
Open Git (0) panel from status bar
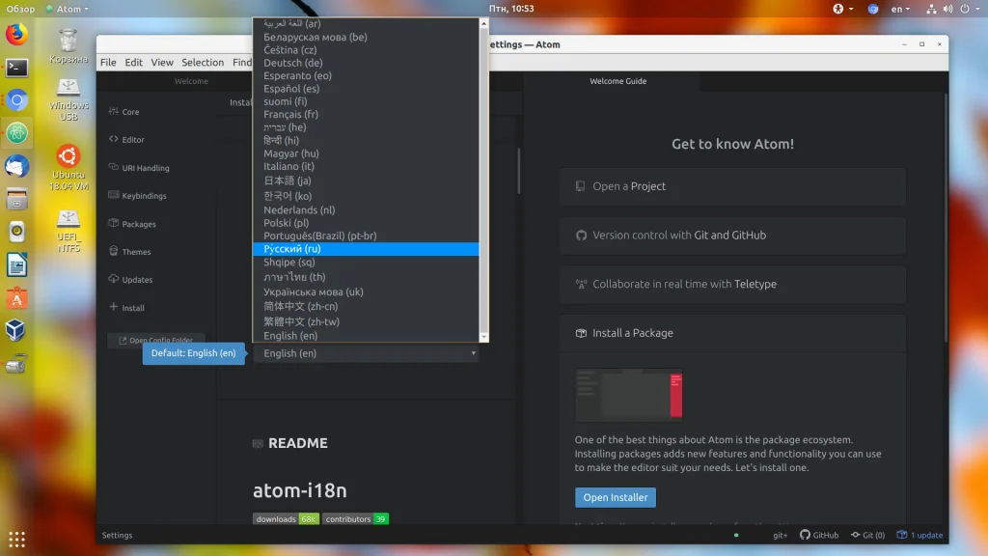click(x=867, y=535)
